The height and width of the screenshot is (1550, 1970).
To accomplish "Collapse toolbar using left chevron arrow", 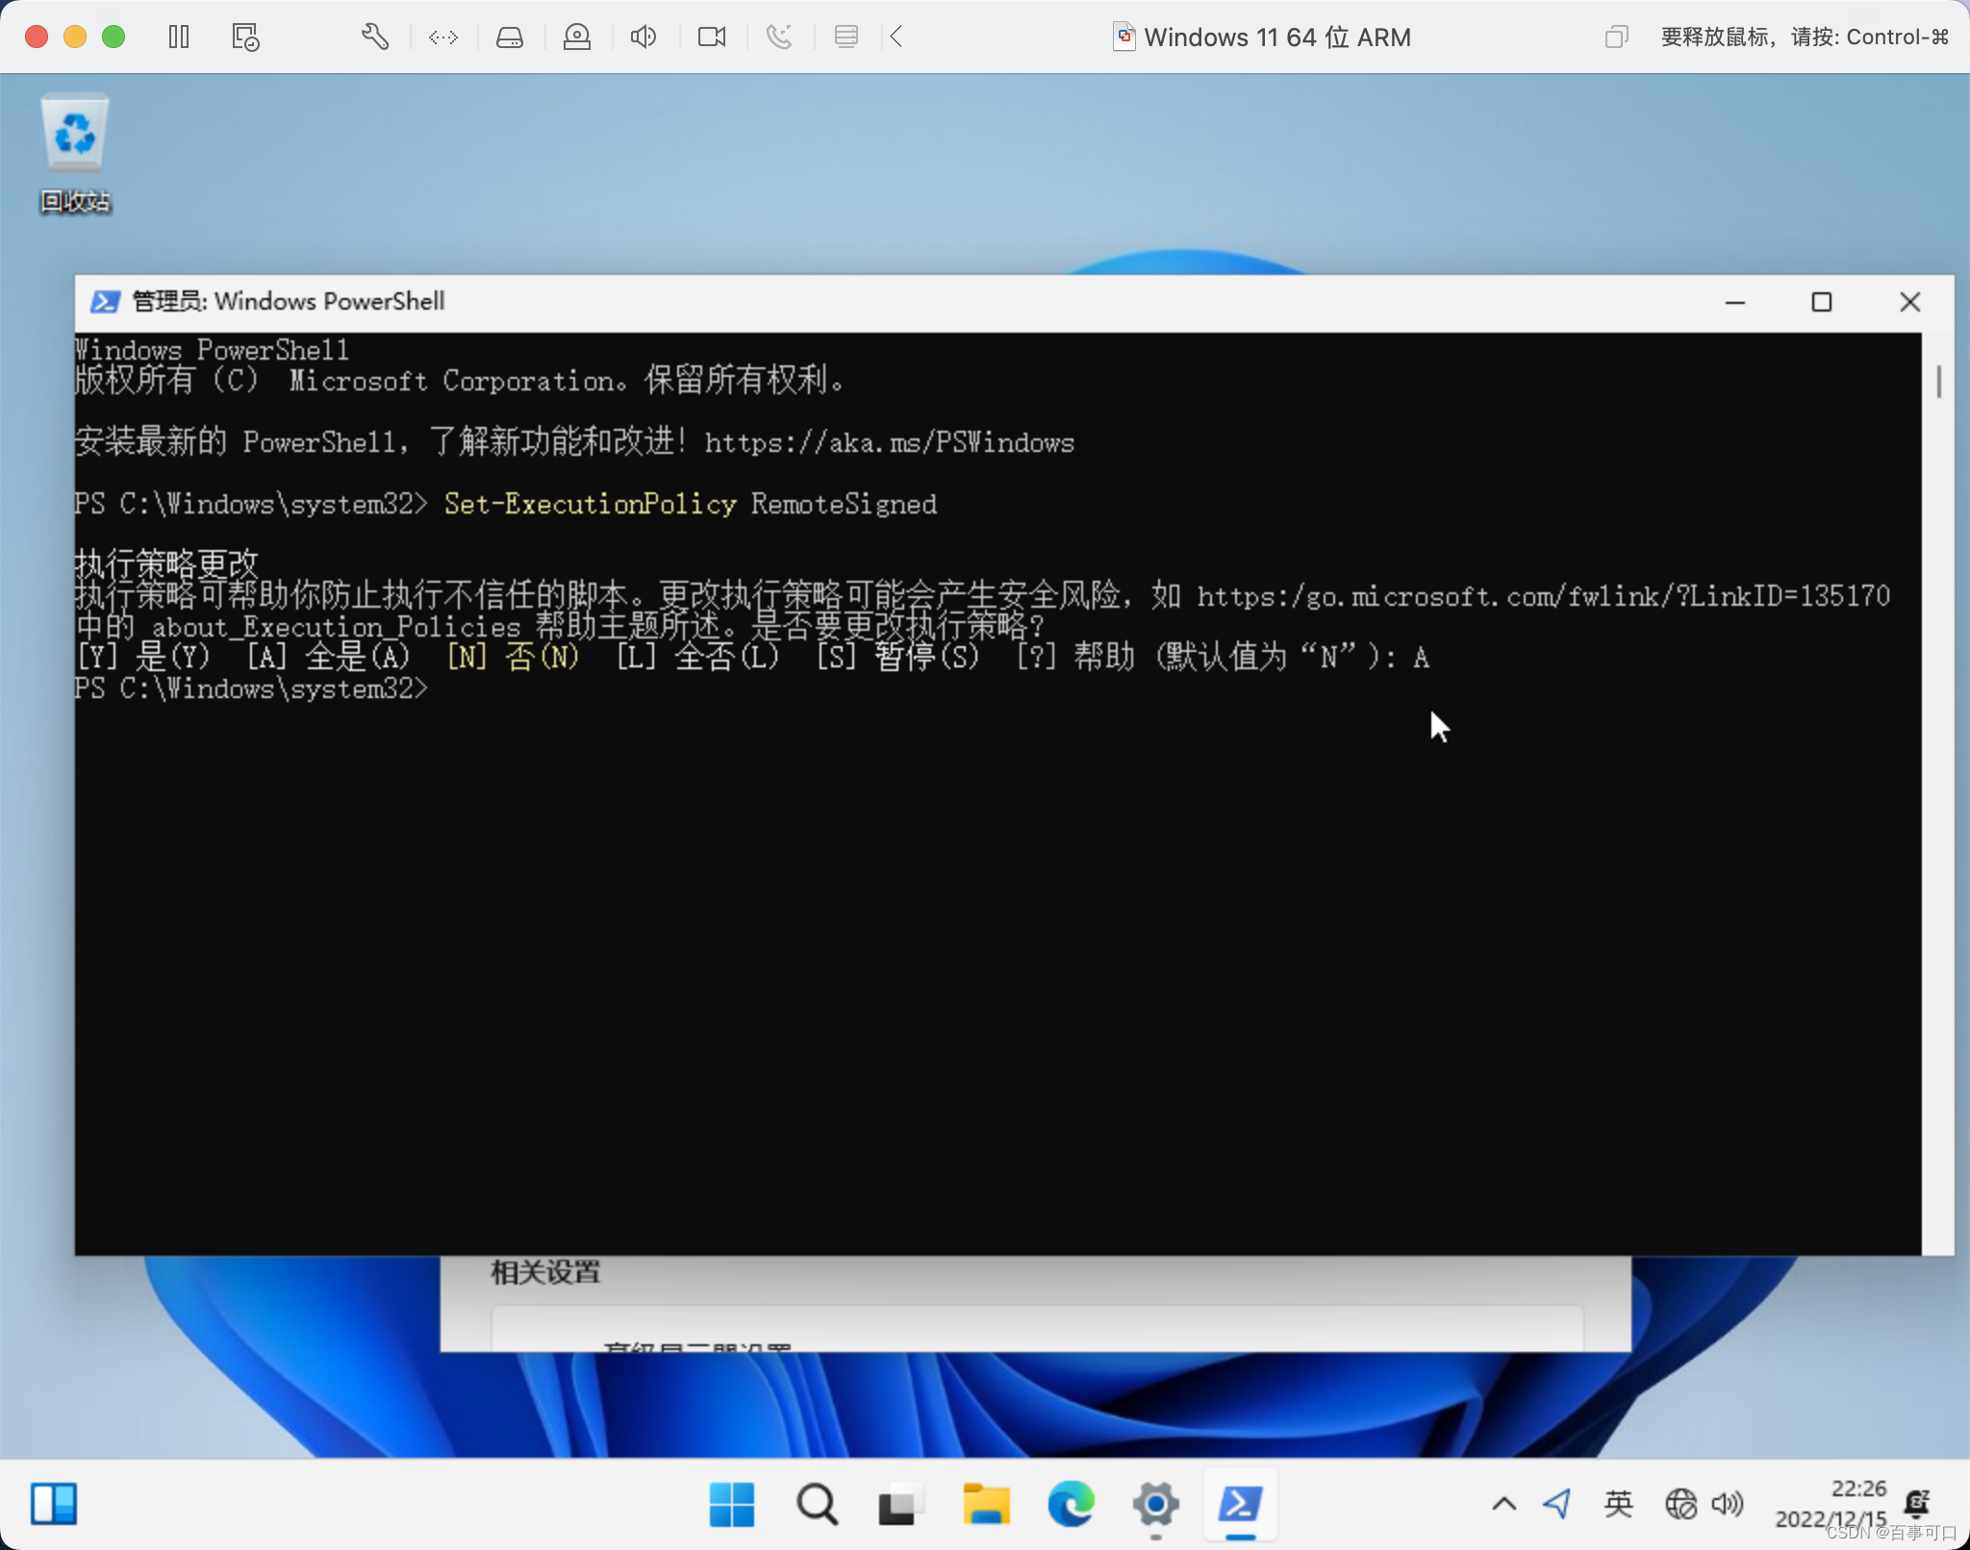I will tap(897, 37).
